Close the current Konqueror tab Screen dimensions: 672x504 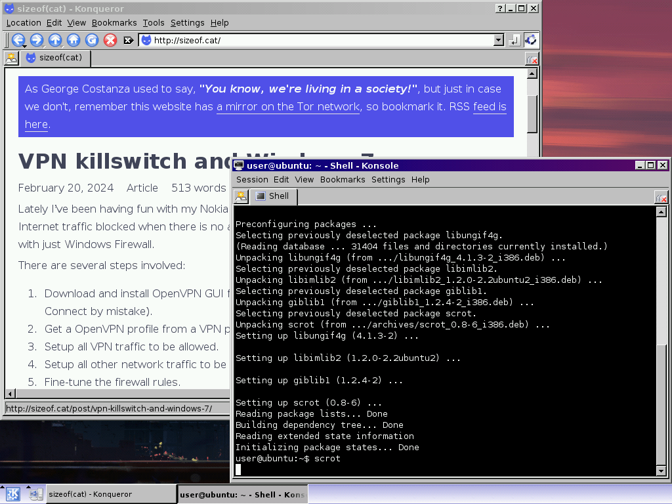pyautogui.click(x=532, y=59)
